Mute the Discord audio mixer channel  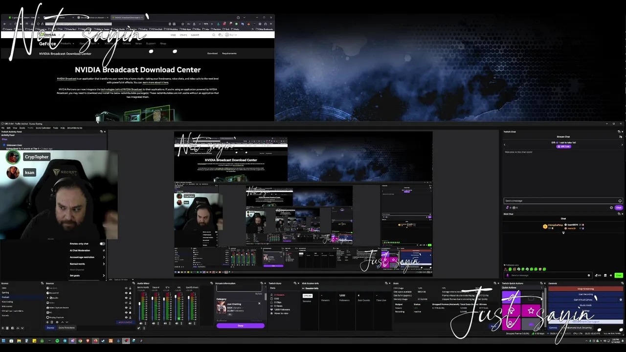[x=154, y=323]
